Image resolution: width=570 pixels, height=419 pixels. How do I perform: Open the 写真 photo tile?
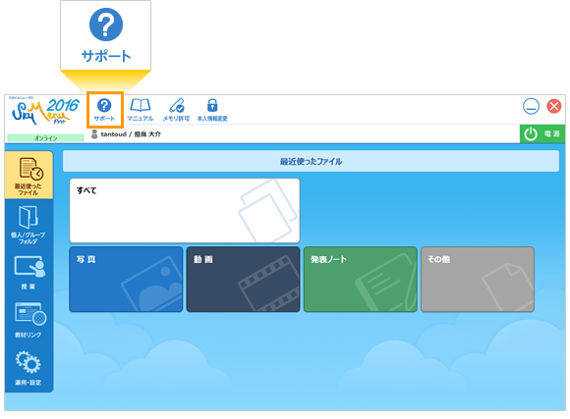[126, 280]
